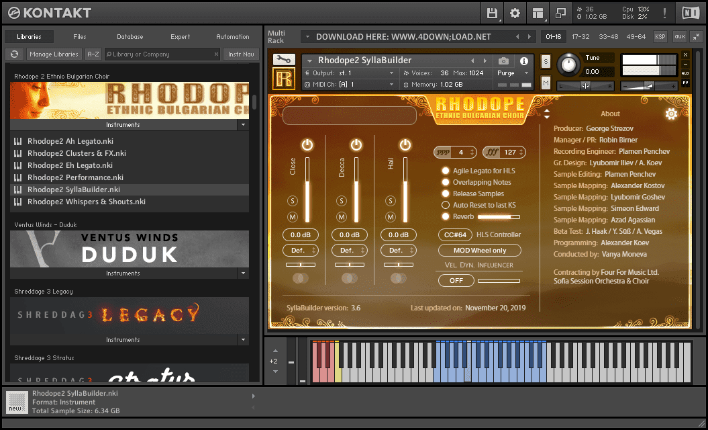The width and height of the screenshot is (708, 430).
Task: Toggle the Reverb option
Action: (x=446, y=216)
